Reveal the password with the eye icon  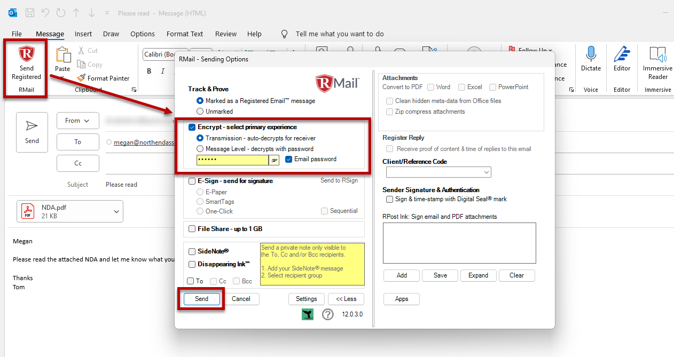click(275, 160)
